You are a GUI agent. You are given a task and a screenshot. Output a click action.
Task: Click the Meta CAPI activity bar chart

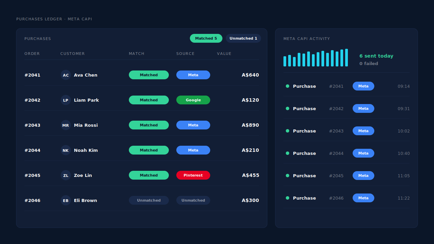[316, 58]
